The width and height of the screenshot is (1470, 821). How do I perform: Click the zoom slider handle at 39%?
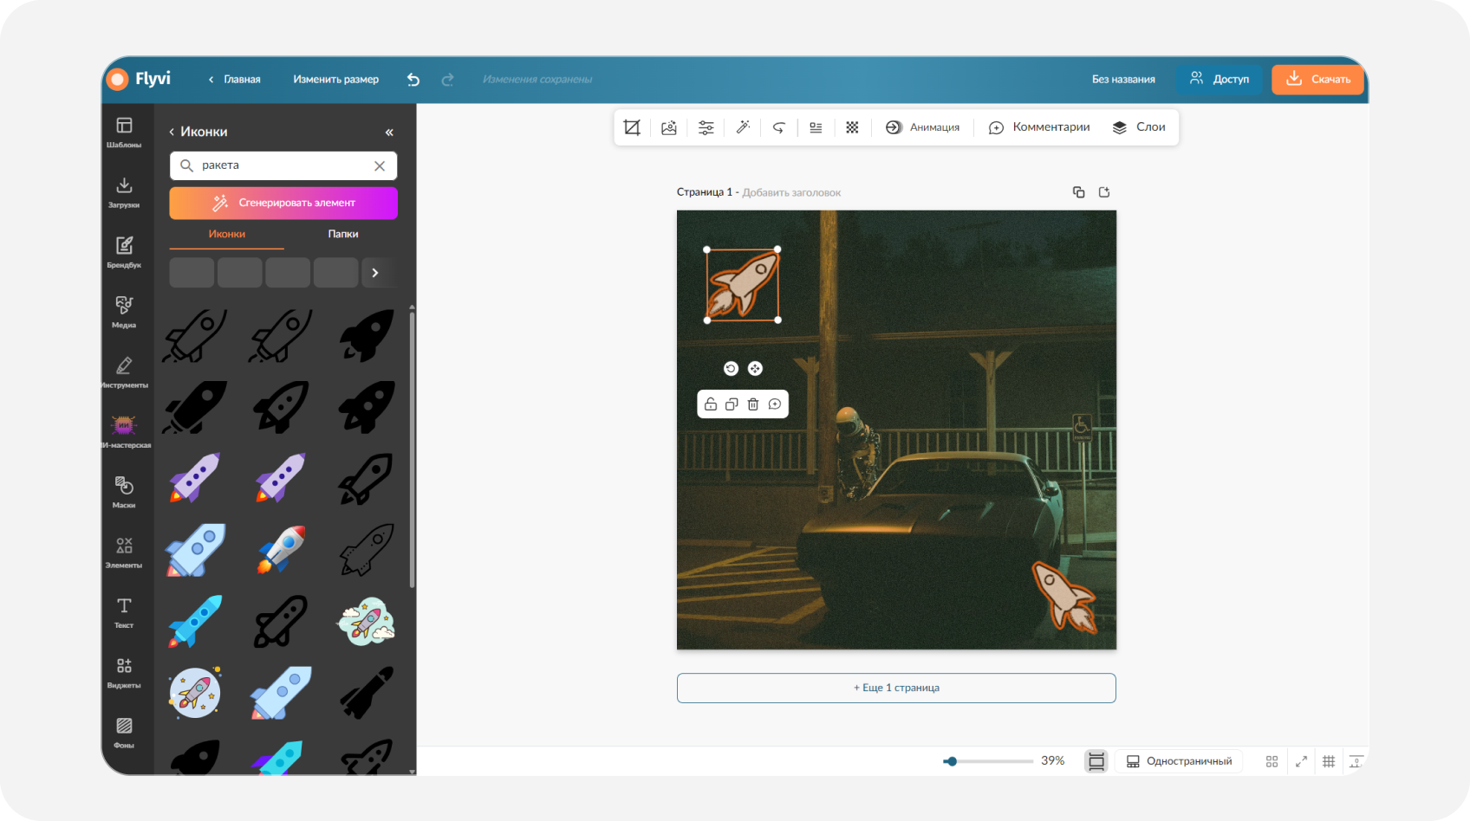pyautogui.click(x=952, y=761)
